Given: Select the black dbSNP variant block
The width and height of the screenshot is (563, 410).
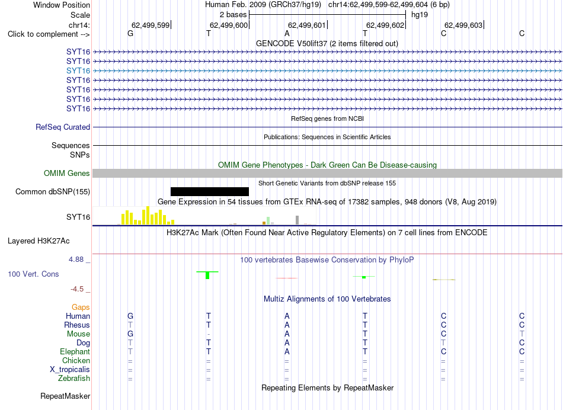Looking at the screenshot, I should click(210, 191).
